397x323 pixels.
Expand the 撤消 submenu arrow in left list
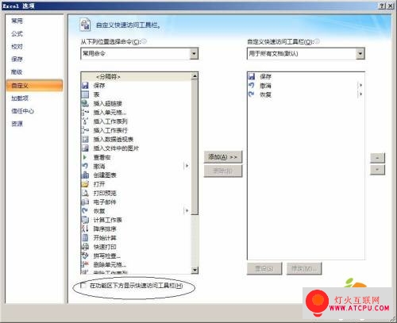[x=187, y=166]
